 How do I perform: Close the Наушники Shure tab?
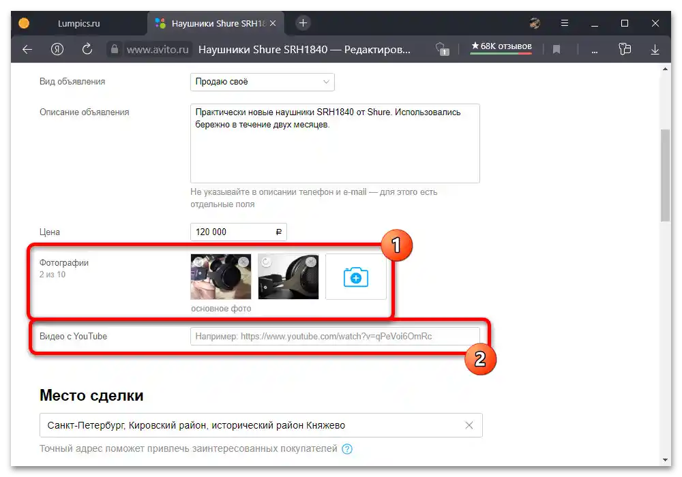tap(273, 23)
